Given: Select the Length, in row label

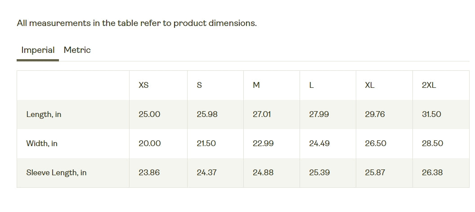Looking at the screenshot, I should coord(44,114).
